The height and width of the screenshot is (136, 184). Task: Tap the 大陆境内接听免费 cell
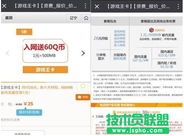pyautogui.click(x=120, y=57)
